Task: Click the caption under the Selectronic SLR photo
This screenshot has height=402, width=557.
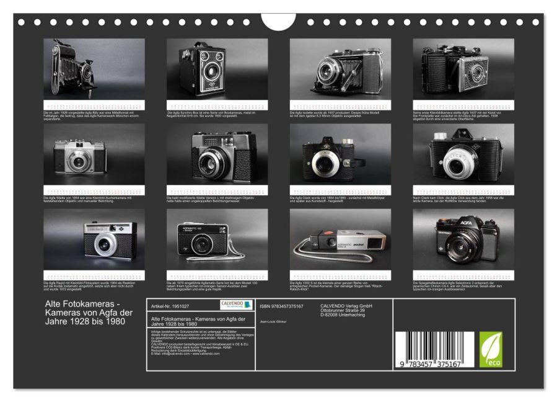Action: (458, 286)
